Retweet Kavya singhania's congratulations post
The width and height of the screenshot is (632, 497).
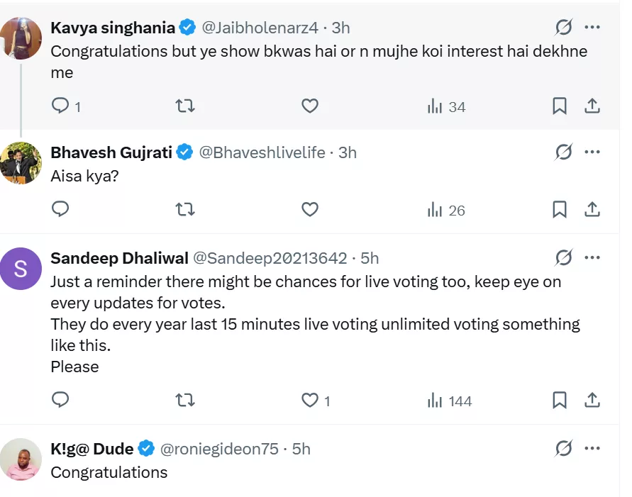point(185,106)
